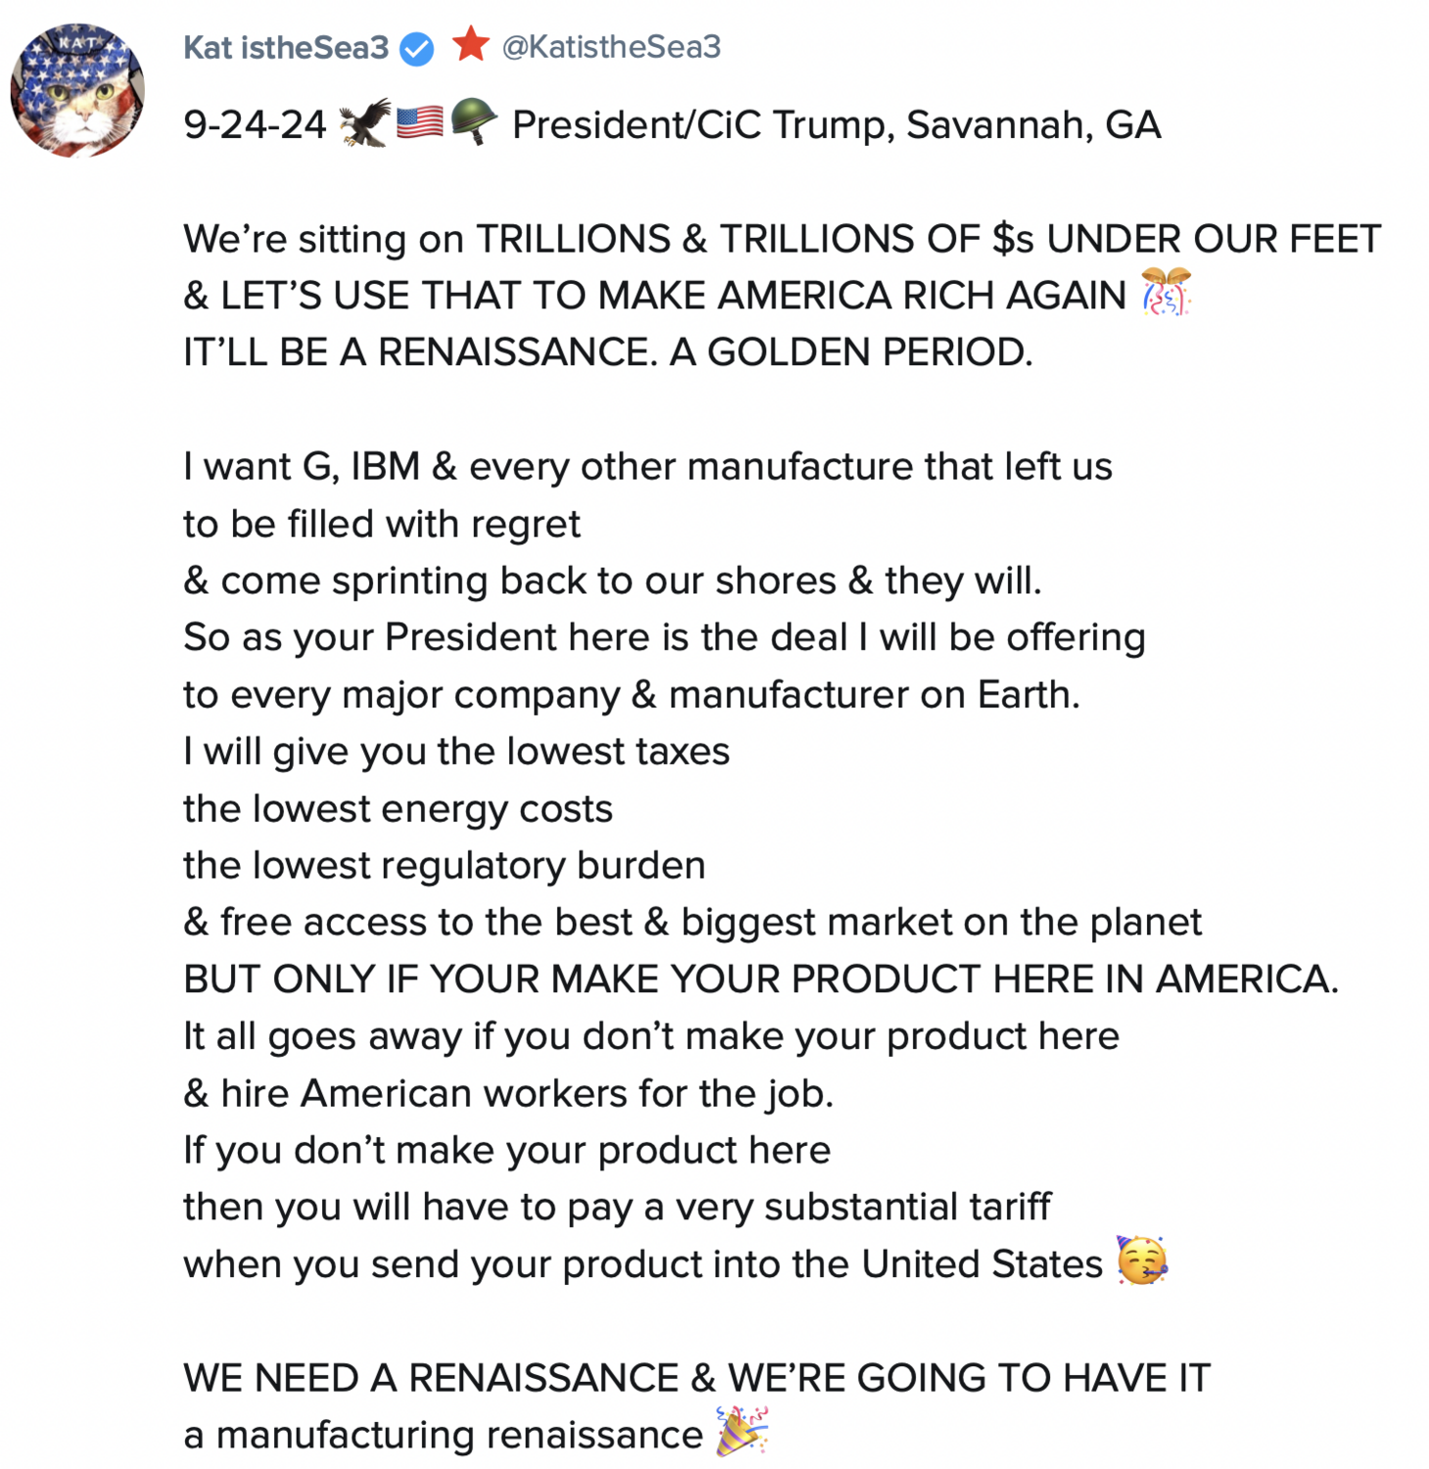Click the partying face emoji
This screenshot has width=1429, height=1469.
point(1142,1260)
